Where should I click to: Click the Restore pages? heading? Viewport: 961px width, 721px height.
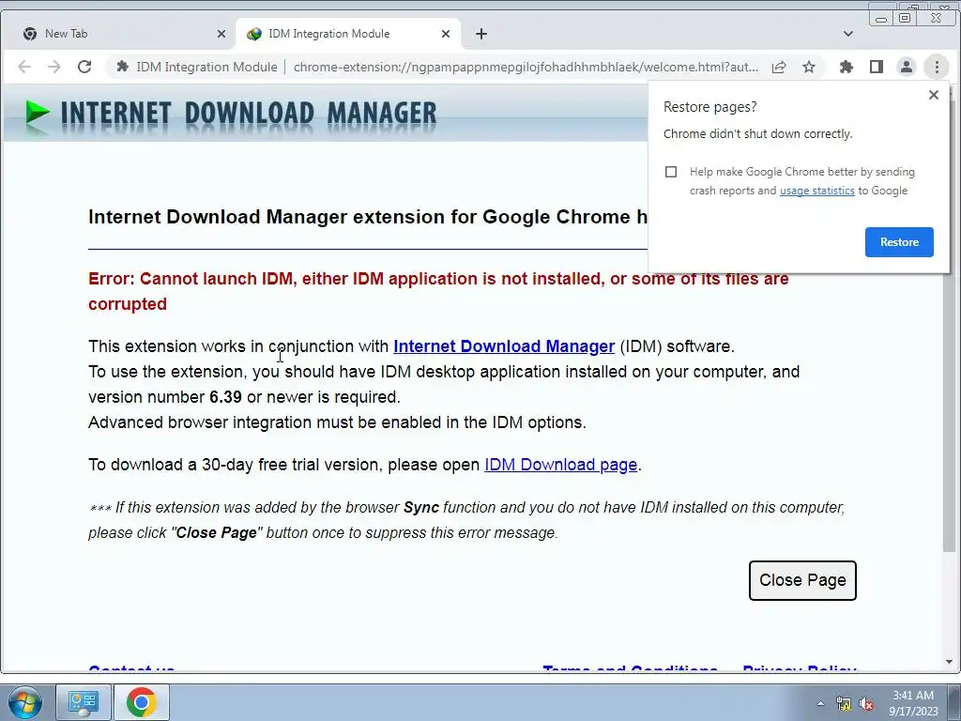click(x=709, y=107)
